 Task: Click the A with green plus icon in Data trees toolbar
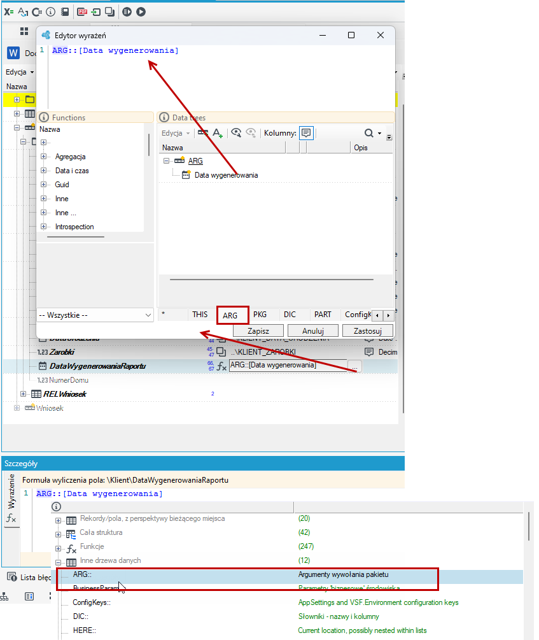218,133
